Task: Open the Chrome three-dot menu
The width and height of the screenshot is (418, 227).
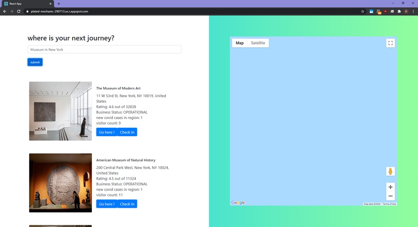Action: tap(413, 11)
